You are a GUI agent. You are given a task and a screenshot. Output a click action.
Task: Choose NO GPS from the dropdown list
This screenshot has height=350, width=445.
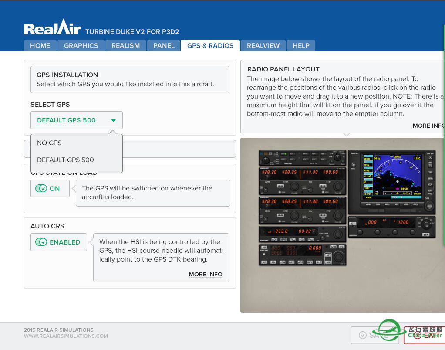[x=49, y=143]
